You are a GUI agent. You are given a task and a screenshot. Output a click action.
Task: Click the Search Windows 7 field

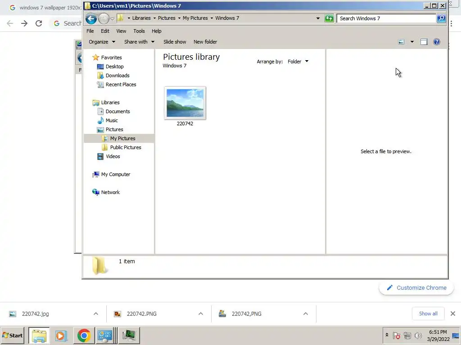tap(386, 18)
